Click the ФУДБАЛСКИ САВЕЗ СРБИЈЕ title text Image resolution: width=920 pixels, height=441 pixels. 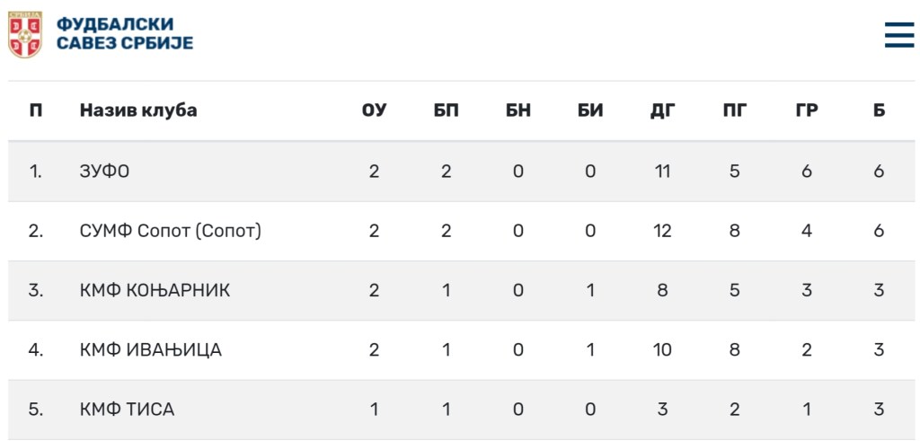(x=125, y=34)
